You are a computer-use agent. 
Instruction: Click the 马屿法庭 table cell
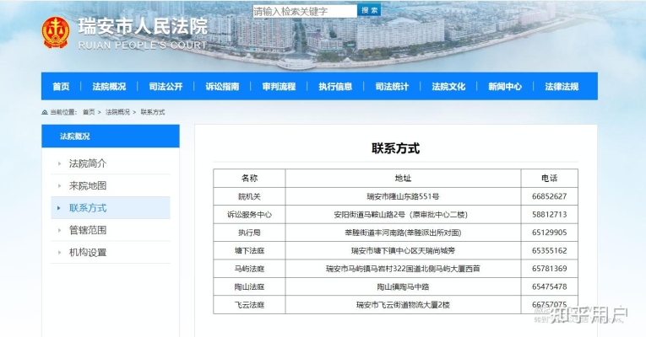click(249, 269)
